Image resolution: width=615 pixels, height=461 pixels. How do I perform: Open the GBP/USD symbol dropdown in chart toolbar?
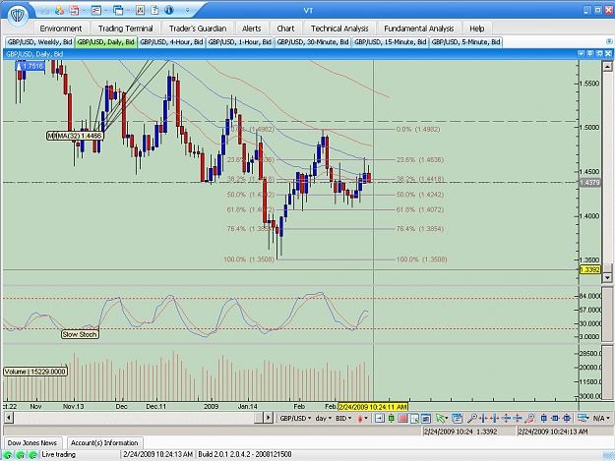click(x=295, y=419)
